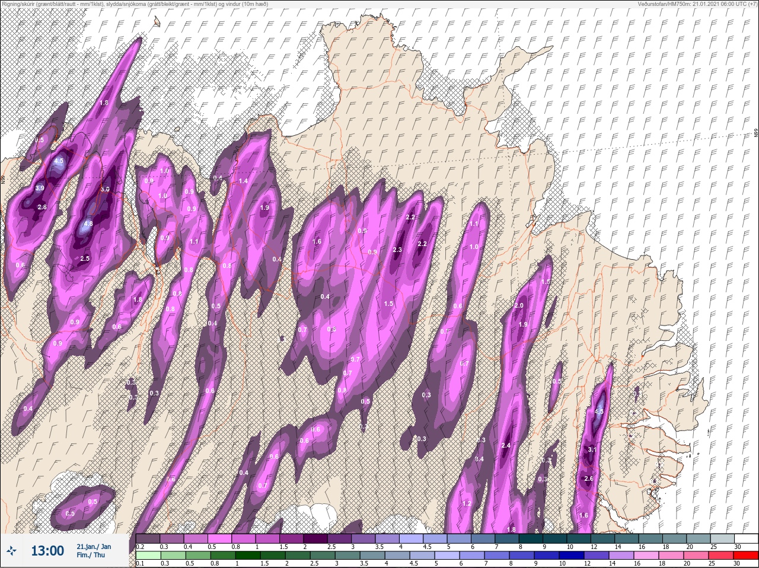This screenshot has height=568, width=759.
Task: Click the 1.2 precipitation value on the map
Action: (x=467, y=504)
